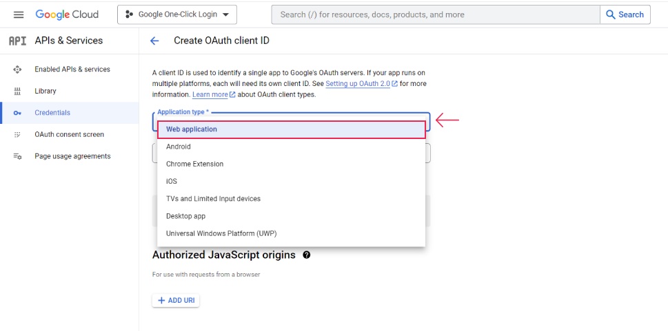668x331 pixels.
Task: Click the Credentials key icon
Action: point(17,113)
